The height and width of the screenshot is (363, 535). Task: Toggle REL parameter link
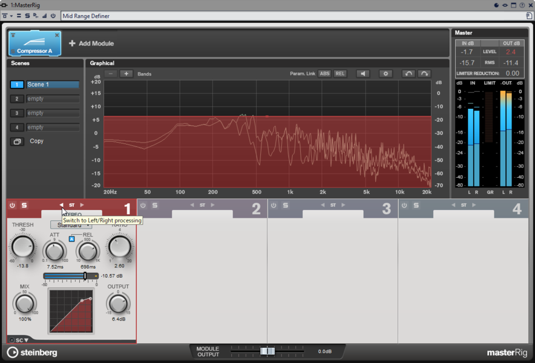[x=340, y=74]
